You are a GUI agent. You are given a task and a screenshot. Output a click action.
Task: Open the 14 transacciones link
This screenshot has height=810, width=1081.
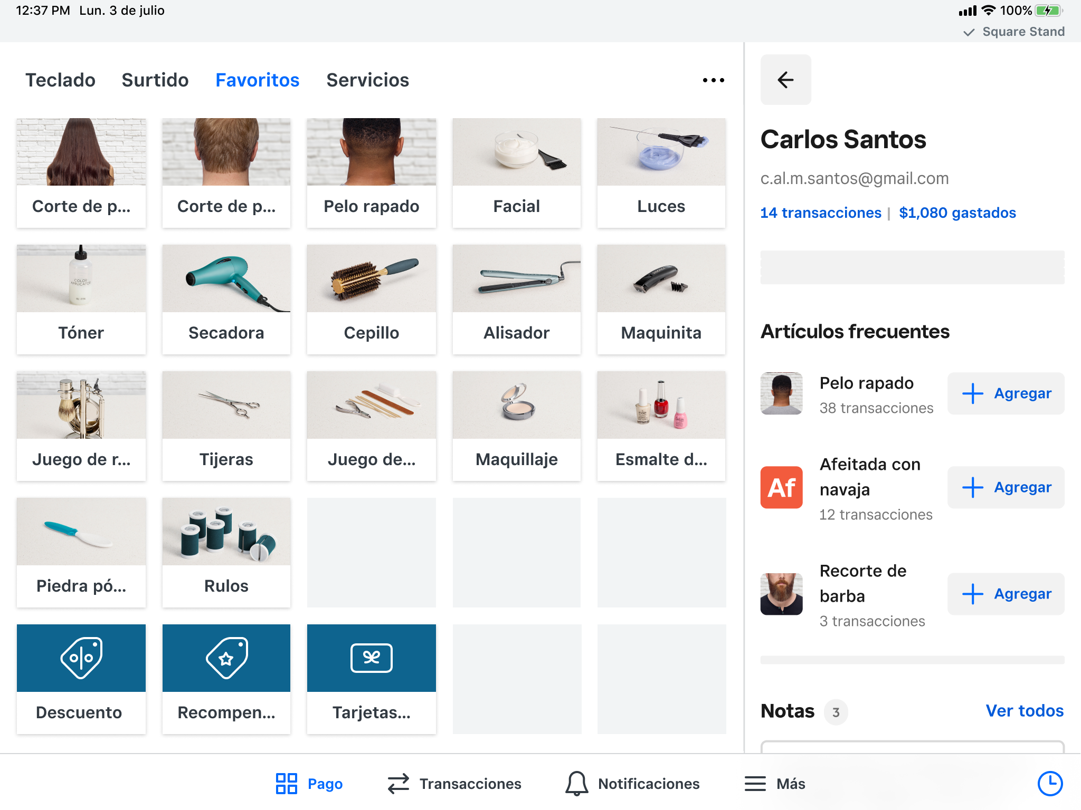[x=820, y=213]
